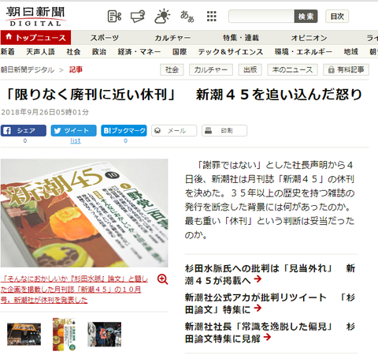
Task: Click the カルチャー tag button
Action: point(211,69)
